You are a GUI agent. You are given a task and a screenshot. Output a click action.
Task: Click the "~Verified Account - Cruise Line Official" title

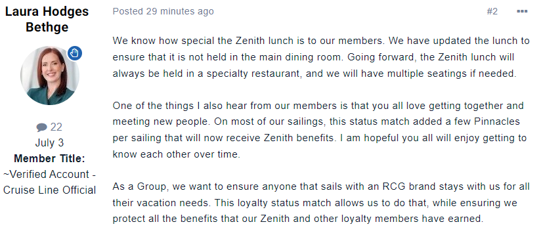(50, 182)
